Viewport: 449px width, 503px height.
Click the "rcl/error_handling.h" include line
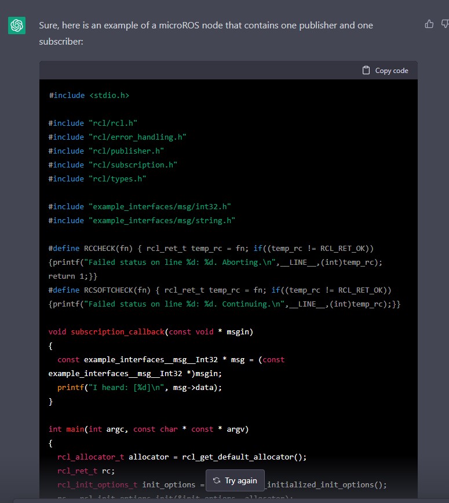[117, 137]
